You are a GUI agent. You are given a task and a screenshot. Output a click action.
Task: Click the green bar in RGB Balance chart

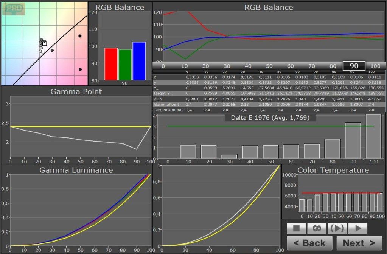click(x=125, y=65)
